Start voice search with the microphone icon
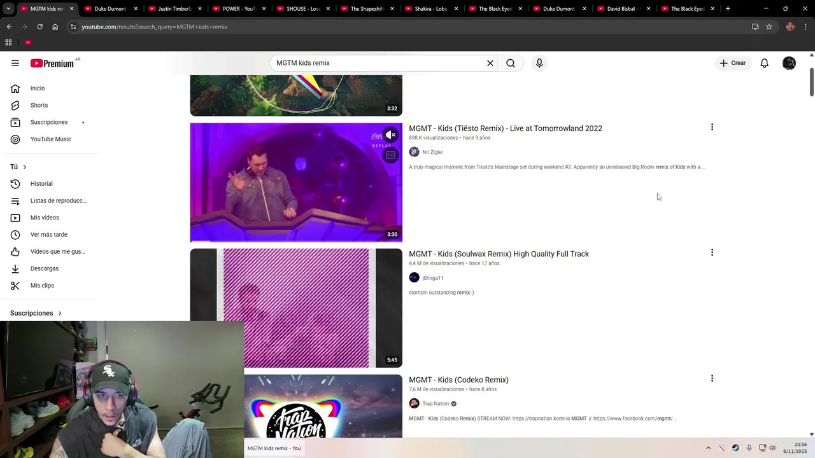The width and height of the screenshot is (815, 458). 539,63
